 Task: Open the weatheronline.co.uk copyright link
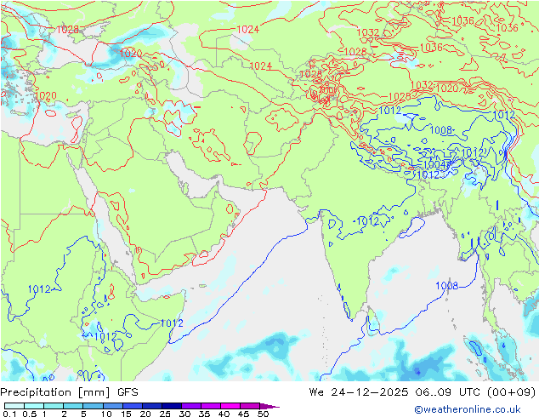[x=467, y=409]
